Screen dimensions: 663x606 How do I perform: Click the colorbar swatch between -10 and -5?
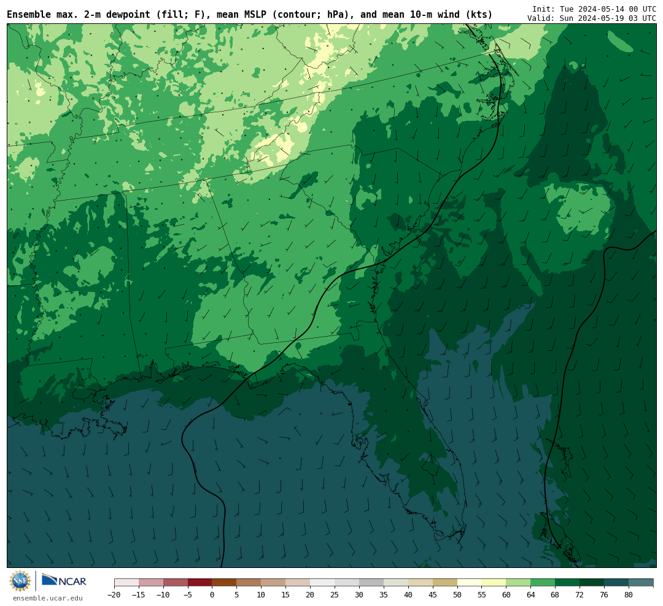point(176,583)
